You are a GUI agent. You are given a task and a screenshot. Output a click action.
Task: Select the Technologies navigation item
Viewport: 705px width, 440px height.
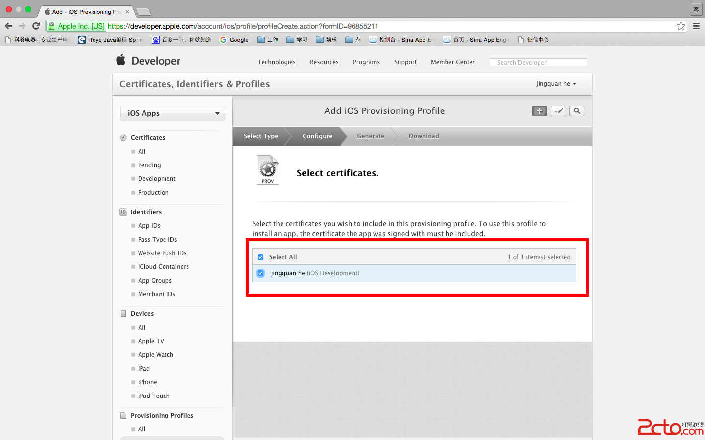(x=277, y=62)
